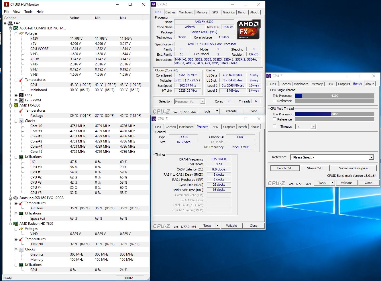Image resolution: width=381 pixels, height=281 pixels.
Task: Click the Clocks icon under AMD Radeon HD 7800
Action: coord(21,249)
